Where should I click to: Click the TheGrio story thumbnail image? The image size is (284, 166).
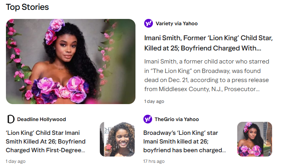[x=254, y=139]
